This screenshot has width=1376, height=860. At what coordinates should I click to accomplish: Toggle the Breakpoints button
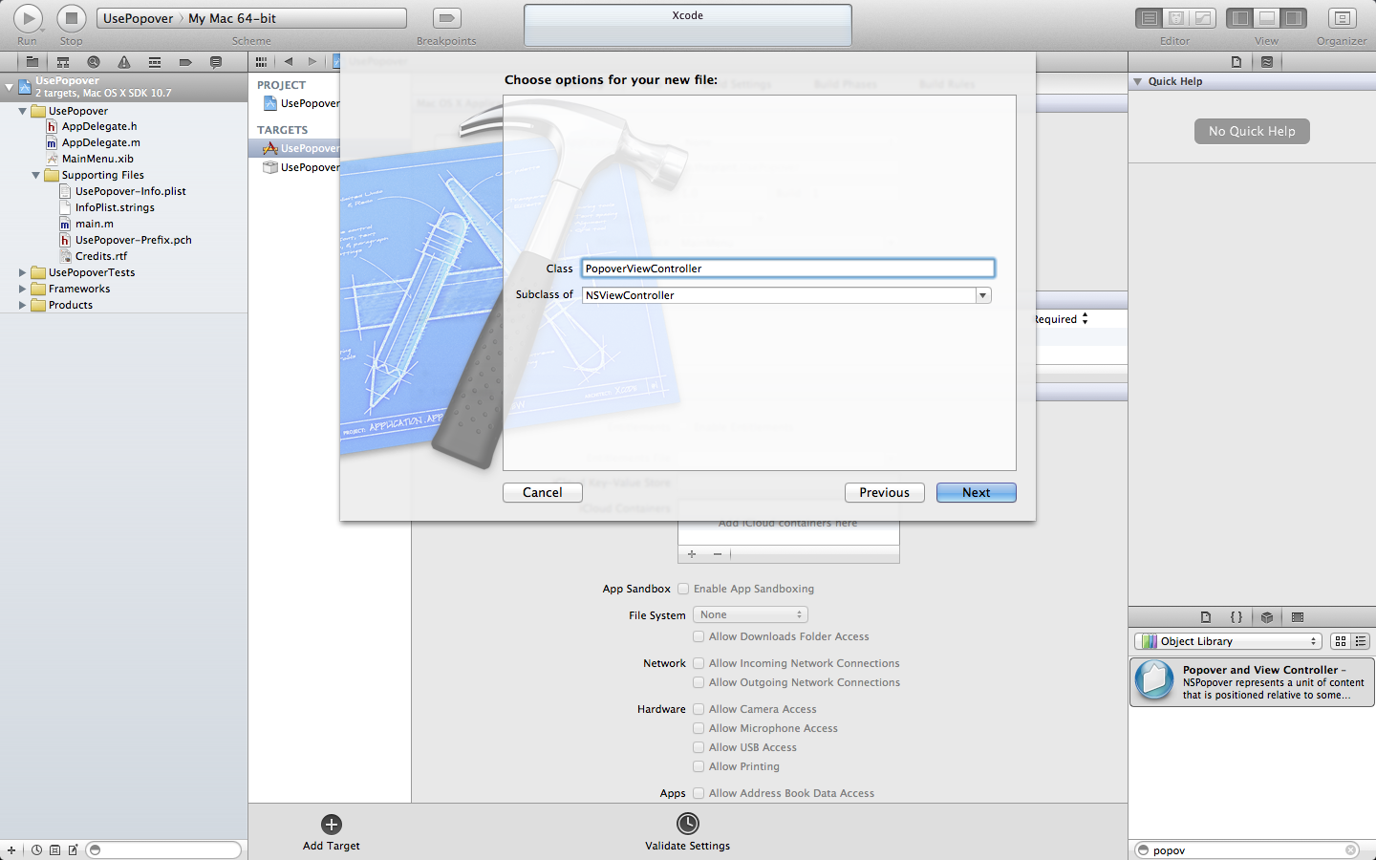(446, 18)
